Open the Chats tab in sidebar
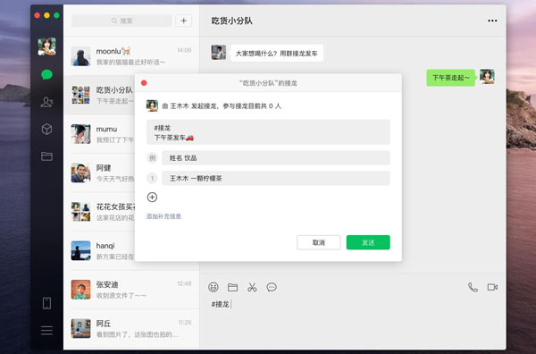Image resolution: width=536 pixels, height=354 pixels. point(46,74)
